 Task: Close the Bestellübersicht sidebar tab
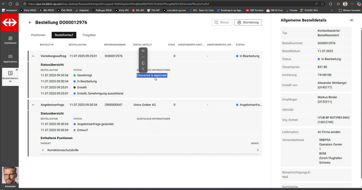(17, 70)
